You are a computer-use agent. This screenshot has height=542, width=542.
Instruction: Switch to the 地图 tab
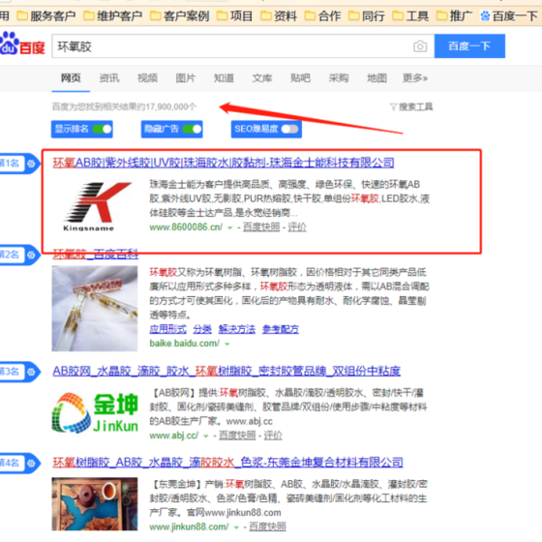(376, 78)
